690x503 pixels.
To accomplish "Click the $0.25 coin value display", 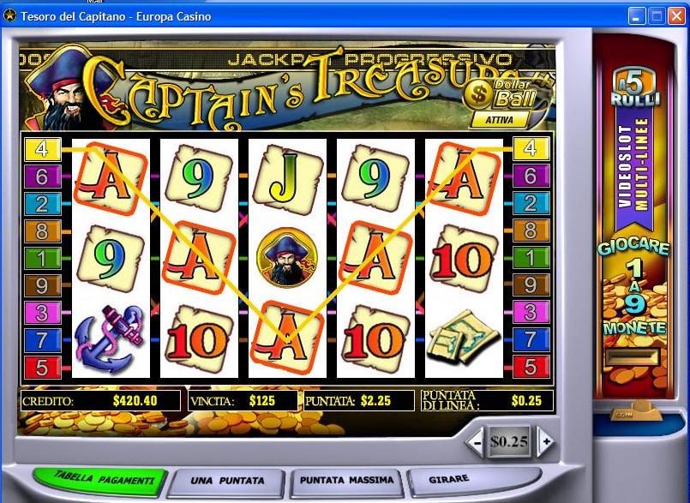I will pos(510,441).
